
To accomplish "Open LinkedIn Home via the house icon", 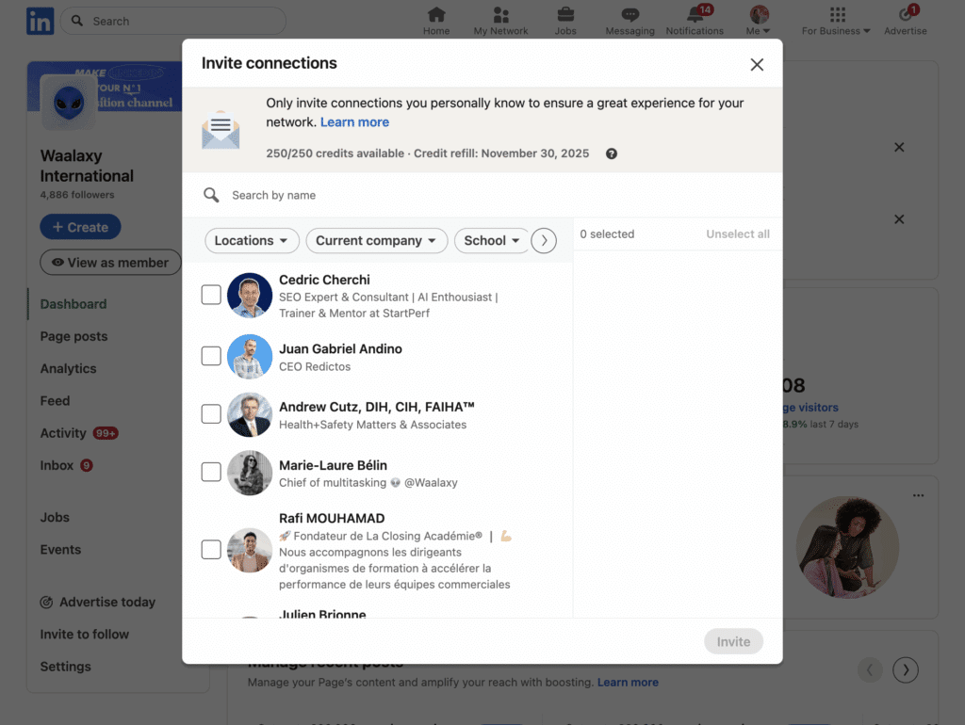I will [x=435, y=14].
